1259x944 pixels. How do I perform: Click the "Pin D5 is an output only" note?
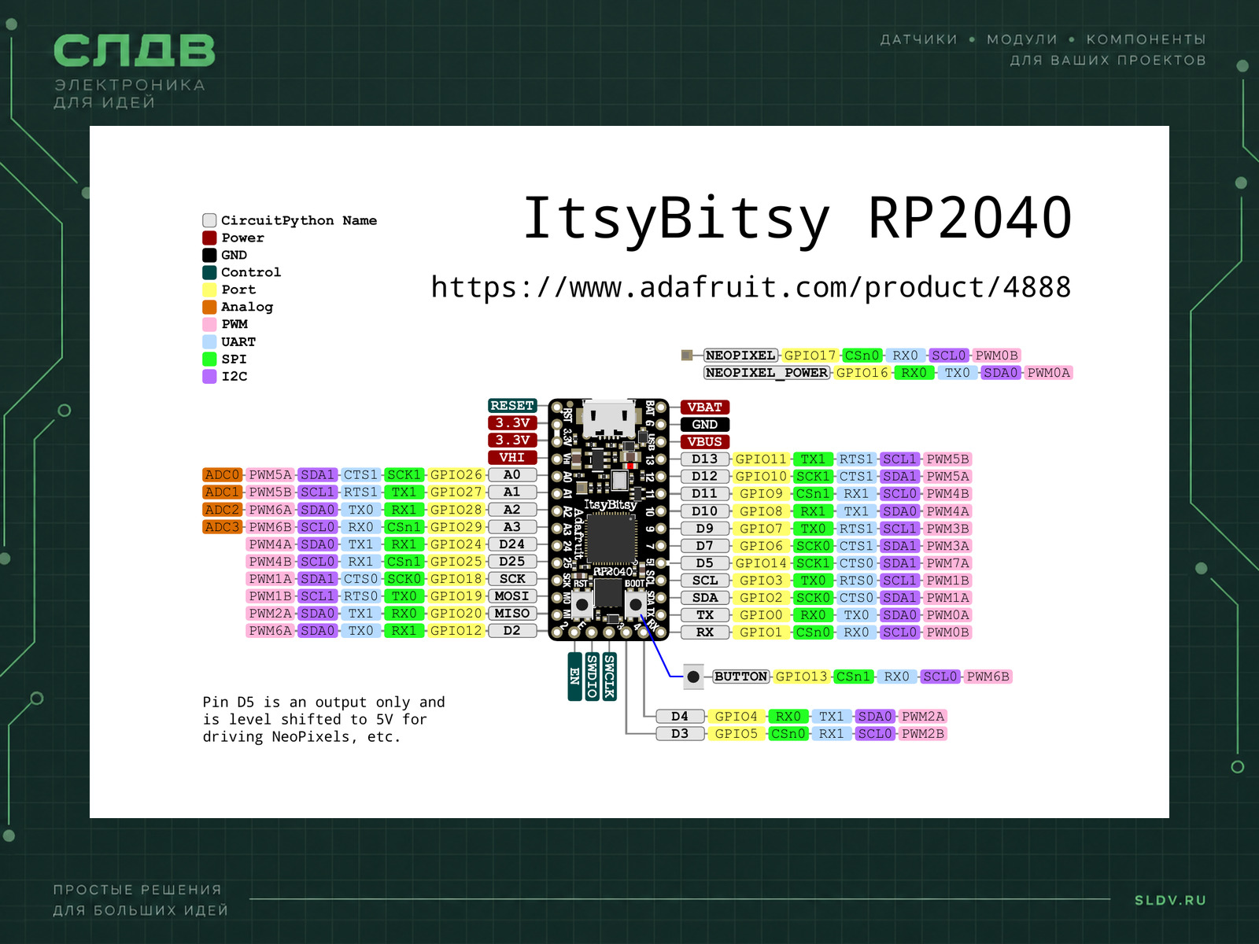tap(324, 719)
